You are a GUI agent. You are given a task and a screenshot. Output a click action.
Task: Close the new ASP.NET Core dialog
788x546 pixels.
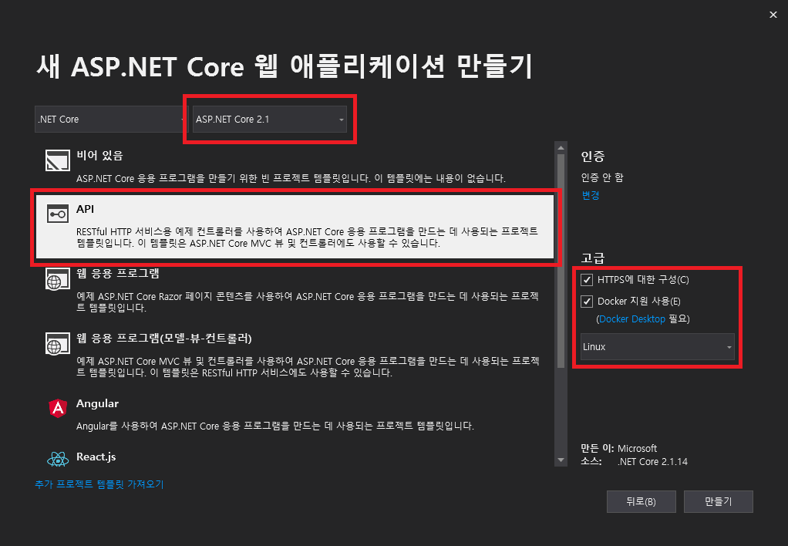tap(773, 15)
